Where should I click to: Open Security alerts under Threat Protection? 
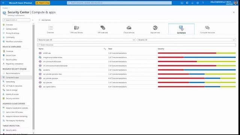[11, 130]
